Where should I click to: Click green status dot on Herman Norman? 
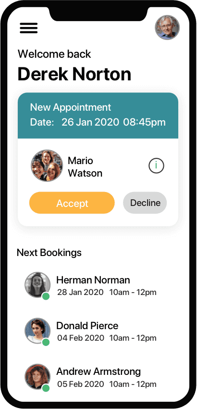tap(46, 296)
